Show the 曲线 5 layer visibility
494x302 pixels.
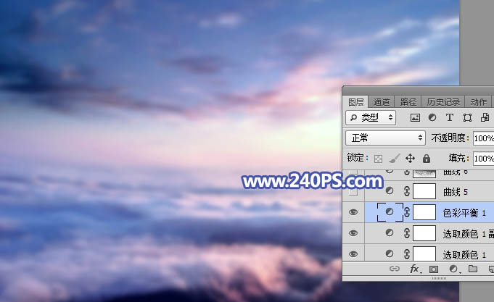tap(353, 191)
